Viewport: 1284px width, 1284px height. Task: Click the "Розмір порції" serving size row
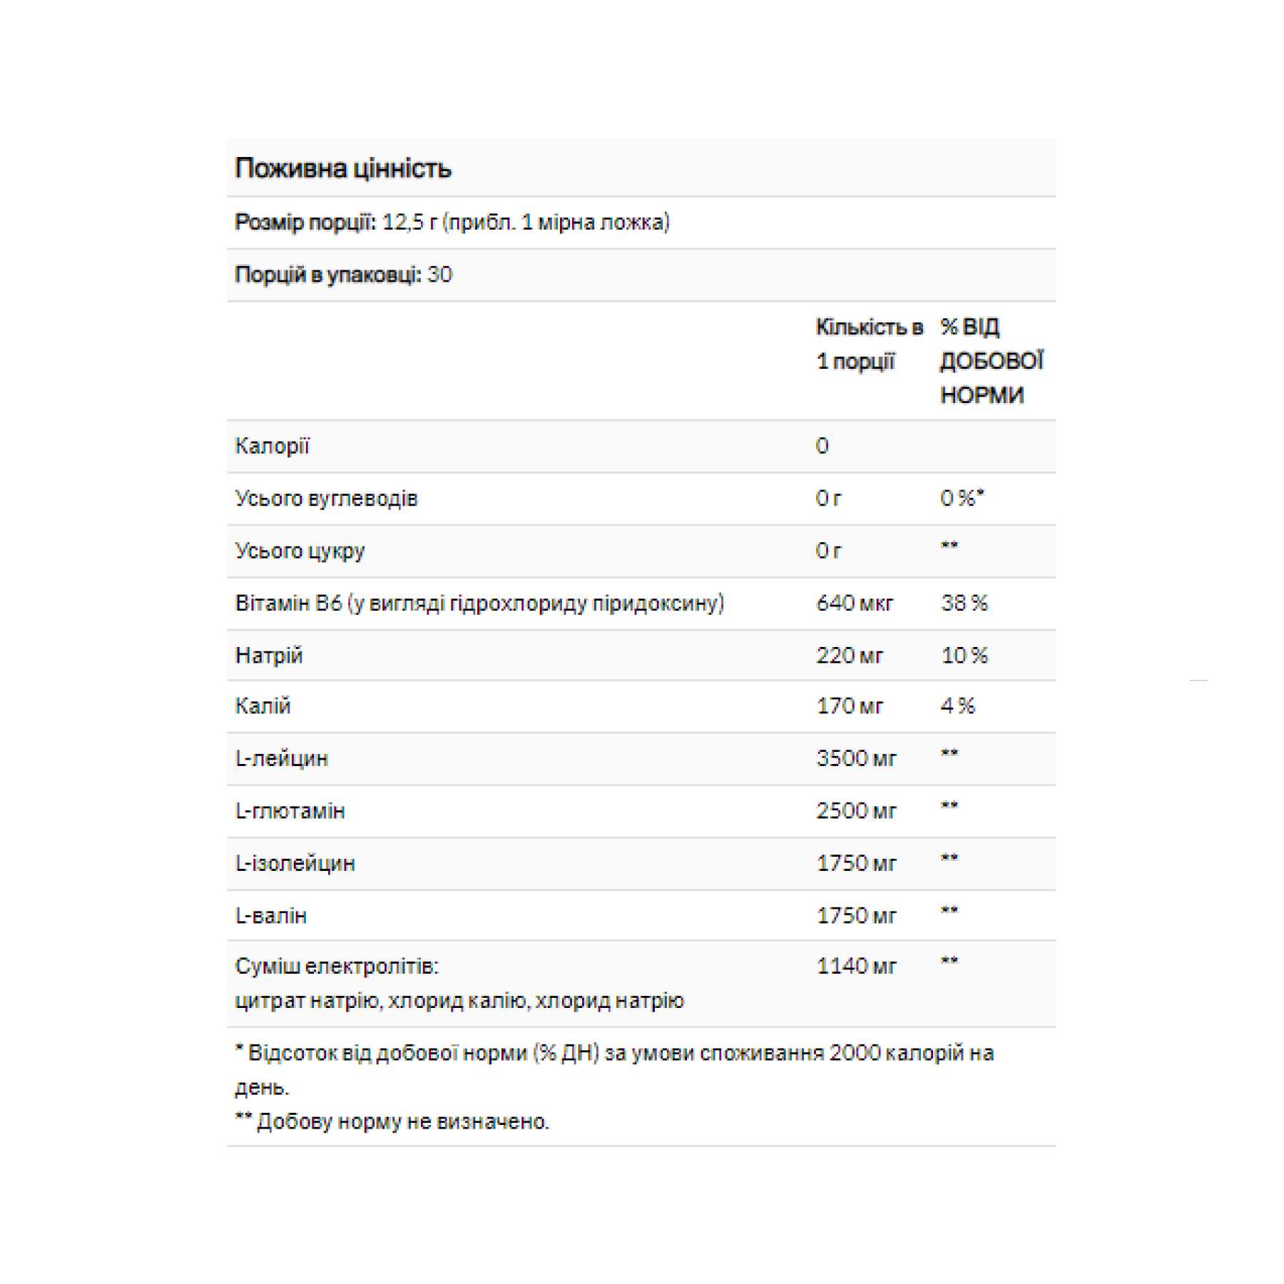pyautogui.click(x=452, y=223)
